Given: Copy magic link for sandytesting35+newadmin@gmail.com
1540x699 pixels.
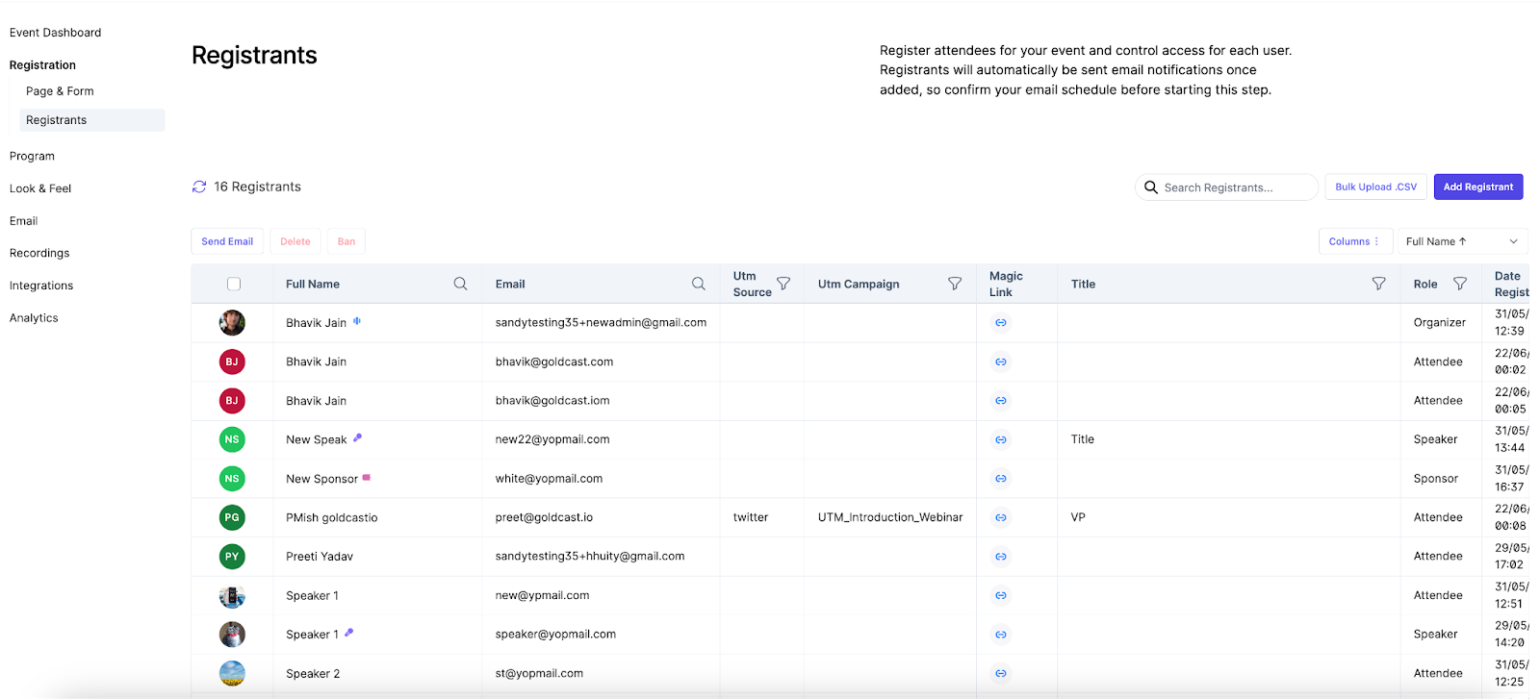Looking at the screenshot, I should 1001,323.
